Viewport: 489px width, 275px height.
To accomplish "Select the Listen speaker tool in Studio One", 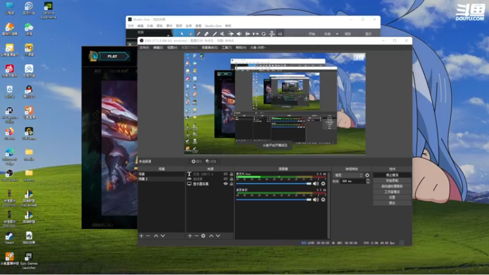I will click(239, 34).
